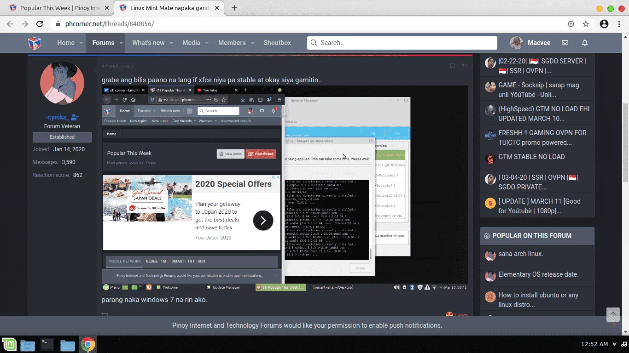The height and width of the screenshot is (353, 629).
Task: Open '| 03-04-20 | SSR | OVPN' thread
Action: 538,182
